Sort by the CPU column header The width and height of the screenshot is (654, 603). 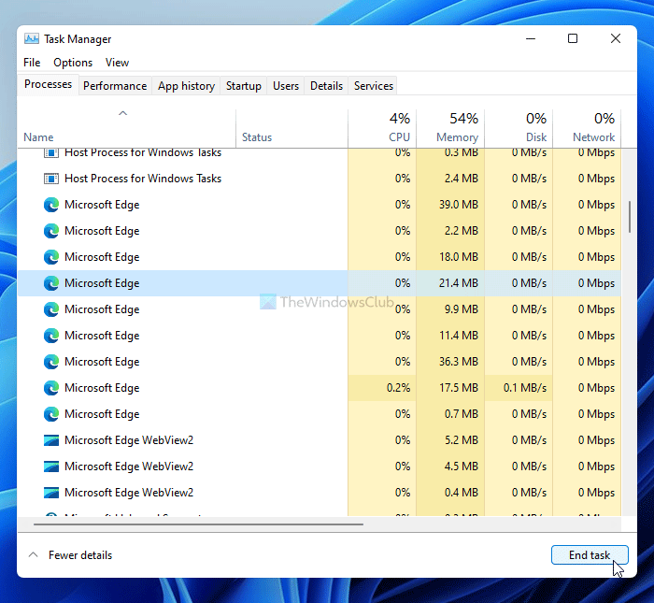(381, 128)
